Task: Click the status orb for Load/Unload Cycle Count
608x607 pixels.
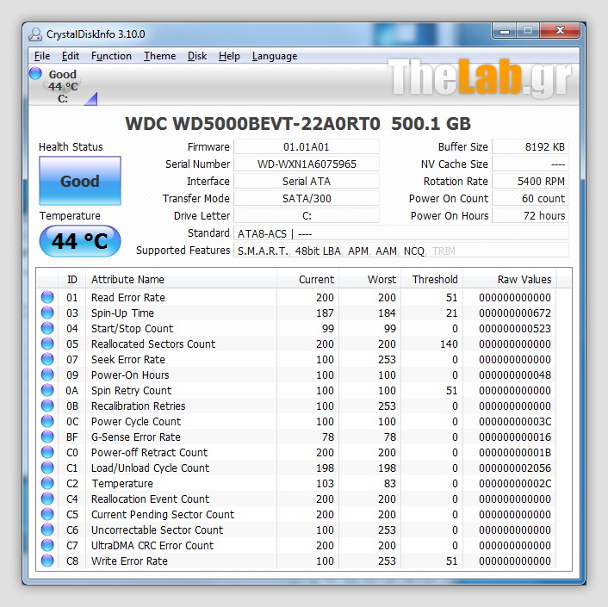Action: click(x=47, y=468)
